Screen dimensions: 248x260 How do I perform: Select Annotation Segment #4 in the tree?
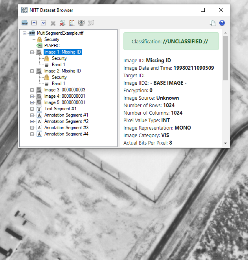click(66, 134)
